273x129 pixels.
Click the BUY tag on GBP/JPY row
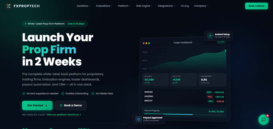(211, 101)
